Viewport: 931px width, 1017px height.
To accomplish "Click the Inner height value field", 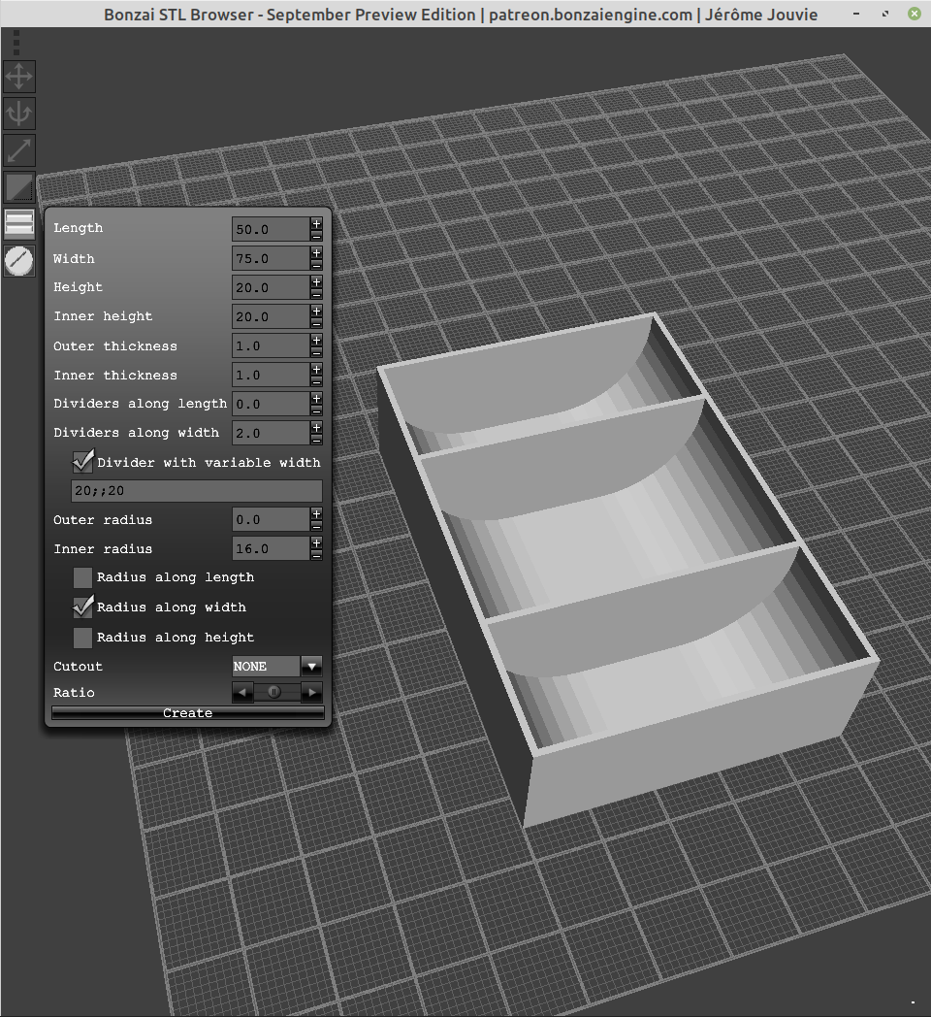I will tap(271, 316).
